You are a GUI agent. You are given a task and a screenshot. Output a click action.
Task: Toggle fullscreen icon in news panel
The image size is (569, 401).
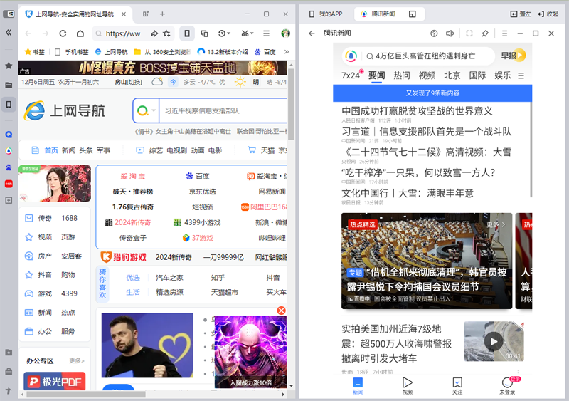click(x=469, y=33)
